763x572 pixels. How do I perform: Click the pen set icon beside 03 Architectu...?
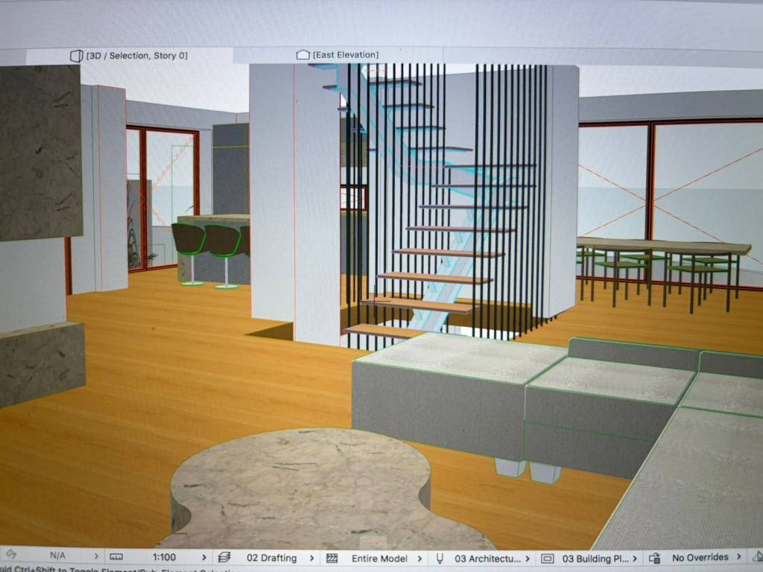[440, 558]
